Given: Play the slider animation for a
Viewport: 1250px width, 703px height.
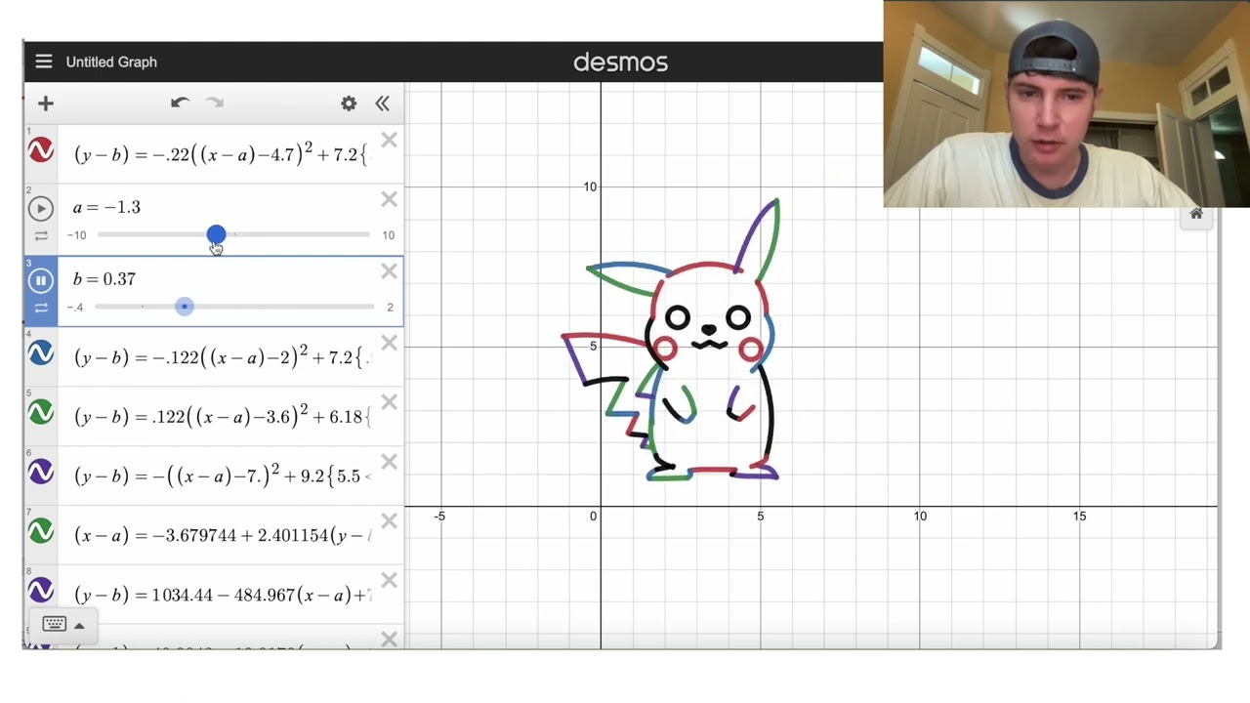Looking at the screenshot, I should pyautogui.click(x=41, y=208).
